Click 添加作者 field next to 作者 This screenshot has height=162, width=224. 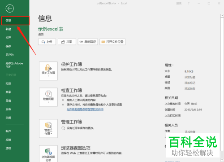[x=190, y=131]
